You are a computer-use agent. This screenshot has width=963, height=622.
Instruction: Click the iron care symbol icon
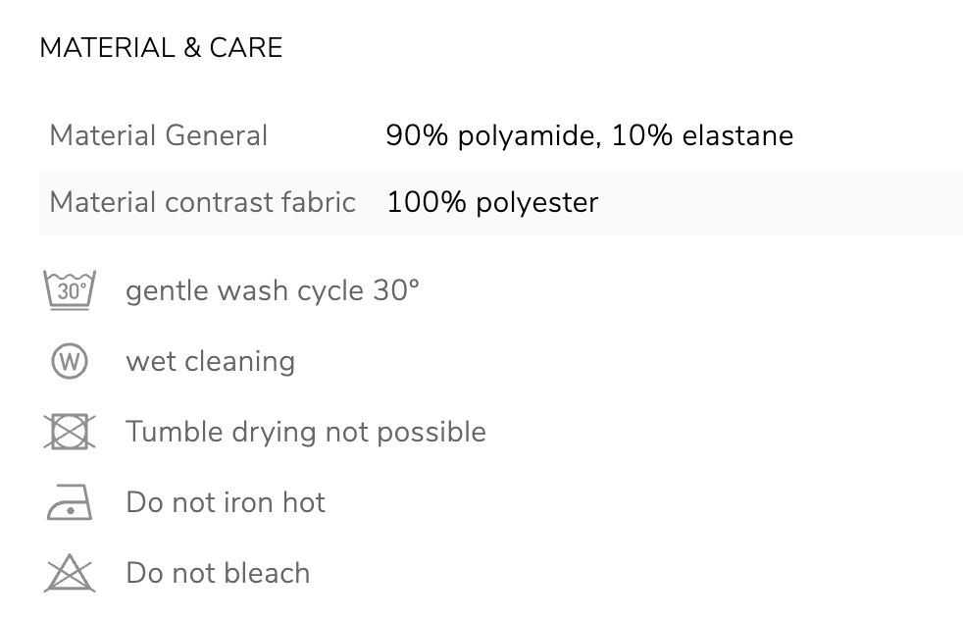tap(70, 502)
